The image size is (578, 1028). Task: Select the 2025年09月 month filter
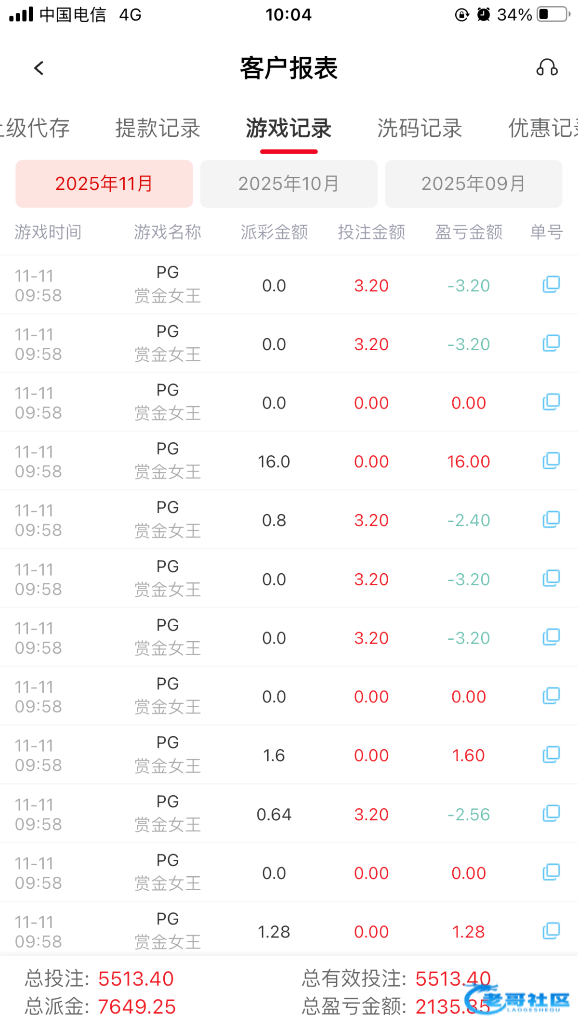pos(473,184)
